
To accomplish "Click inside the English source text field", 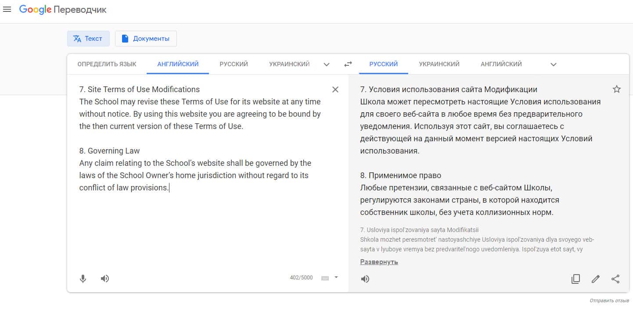I will tap(202, 219).
